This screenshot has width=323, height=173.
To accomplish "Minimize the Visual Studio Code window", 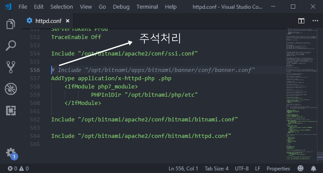I will click(x=273, y=7).
